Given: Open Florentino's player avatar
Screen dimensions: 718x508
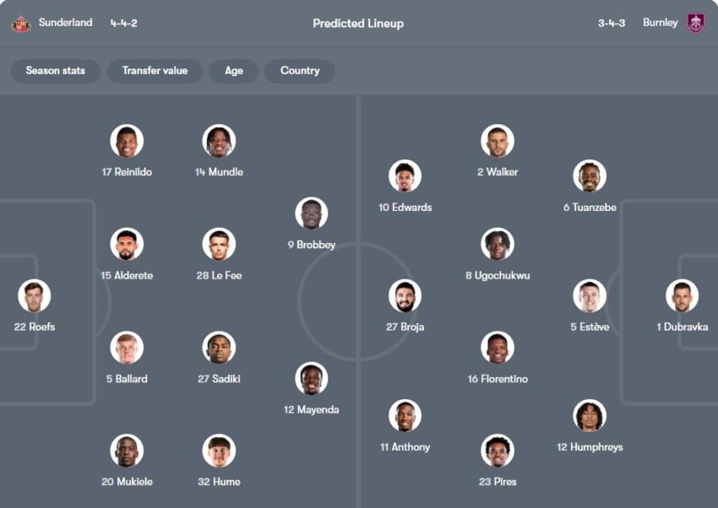Looking at the screenshot, I should tap(498, 348).
